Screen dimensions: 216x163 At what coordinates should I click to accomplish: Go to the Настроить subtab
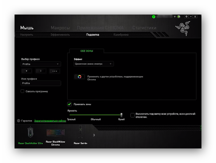coord(27,35)
